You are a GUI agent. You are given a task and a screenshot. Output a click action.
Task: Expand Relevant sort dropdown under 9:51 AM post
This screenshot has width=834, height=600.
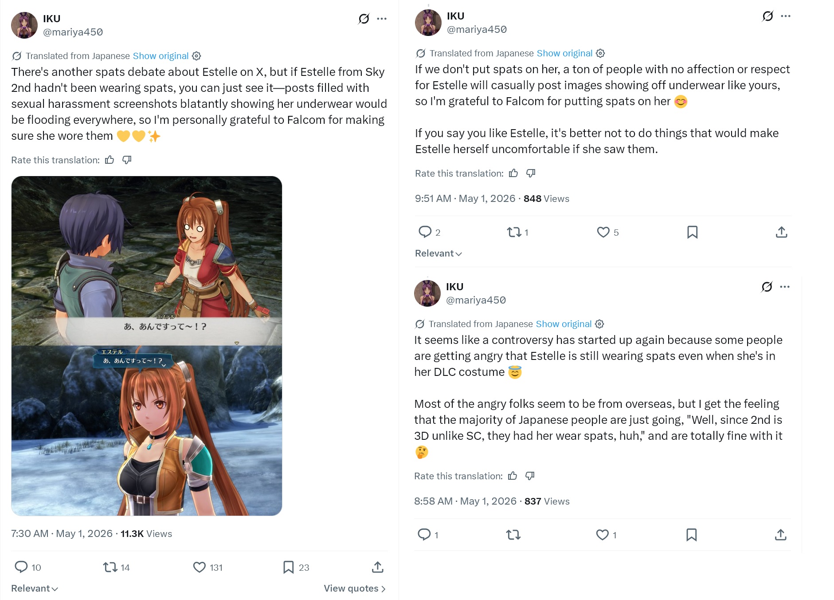[x=439, y=253]
